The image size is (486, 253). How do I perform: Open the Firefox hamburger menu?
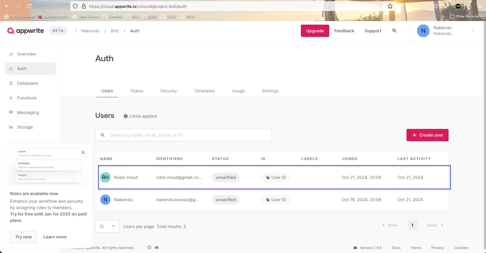coord(480,6)
